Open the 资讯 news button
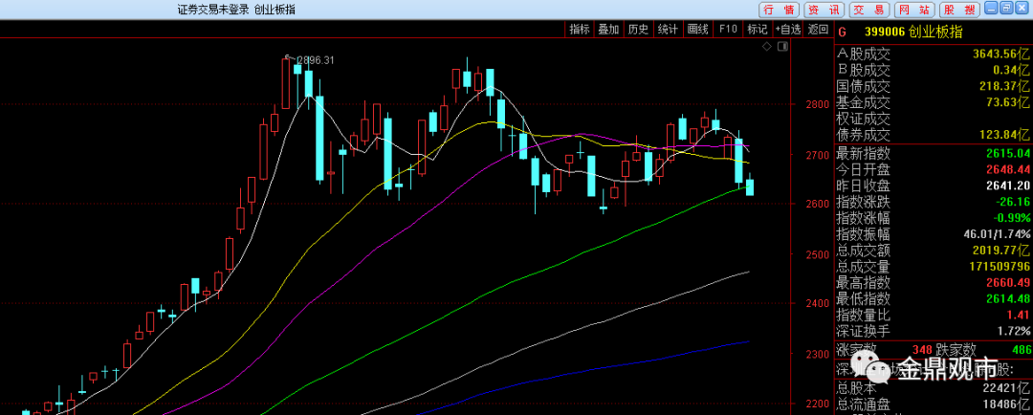 click(824, 10)
